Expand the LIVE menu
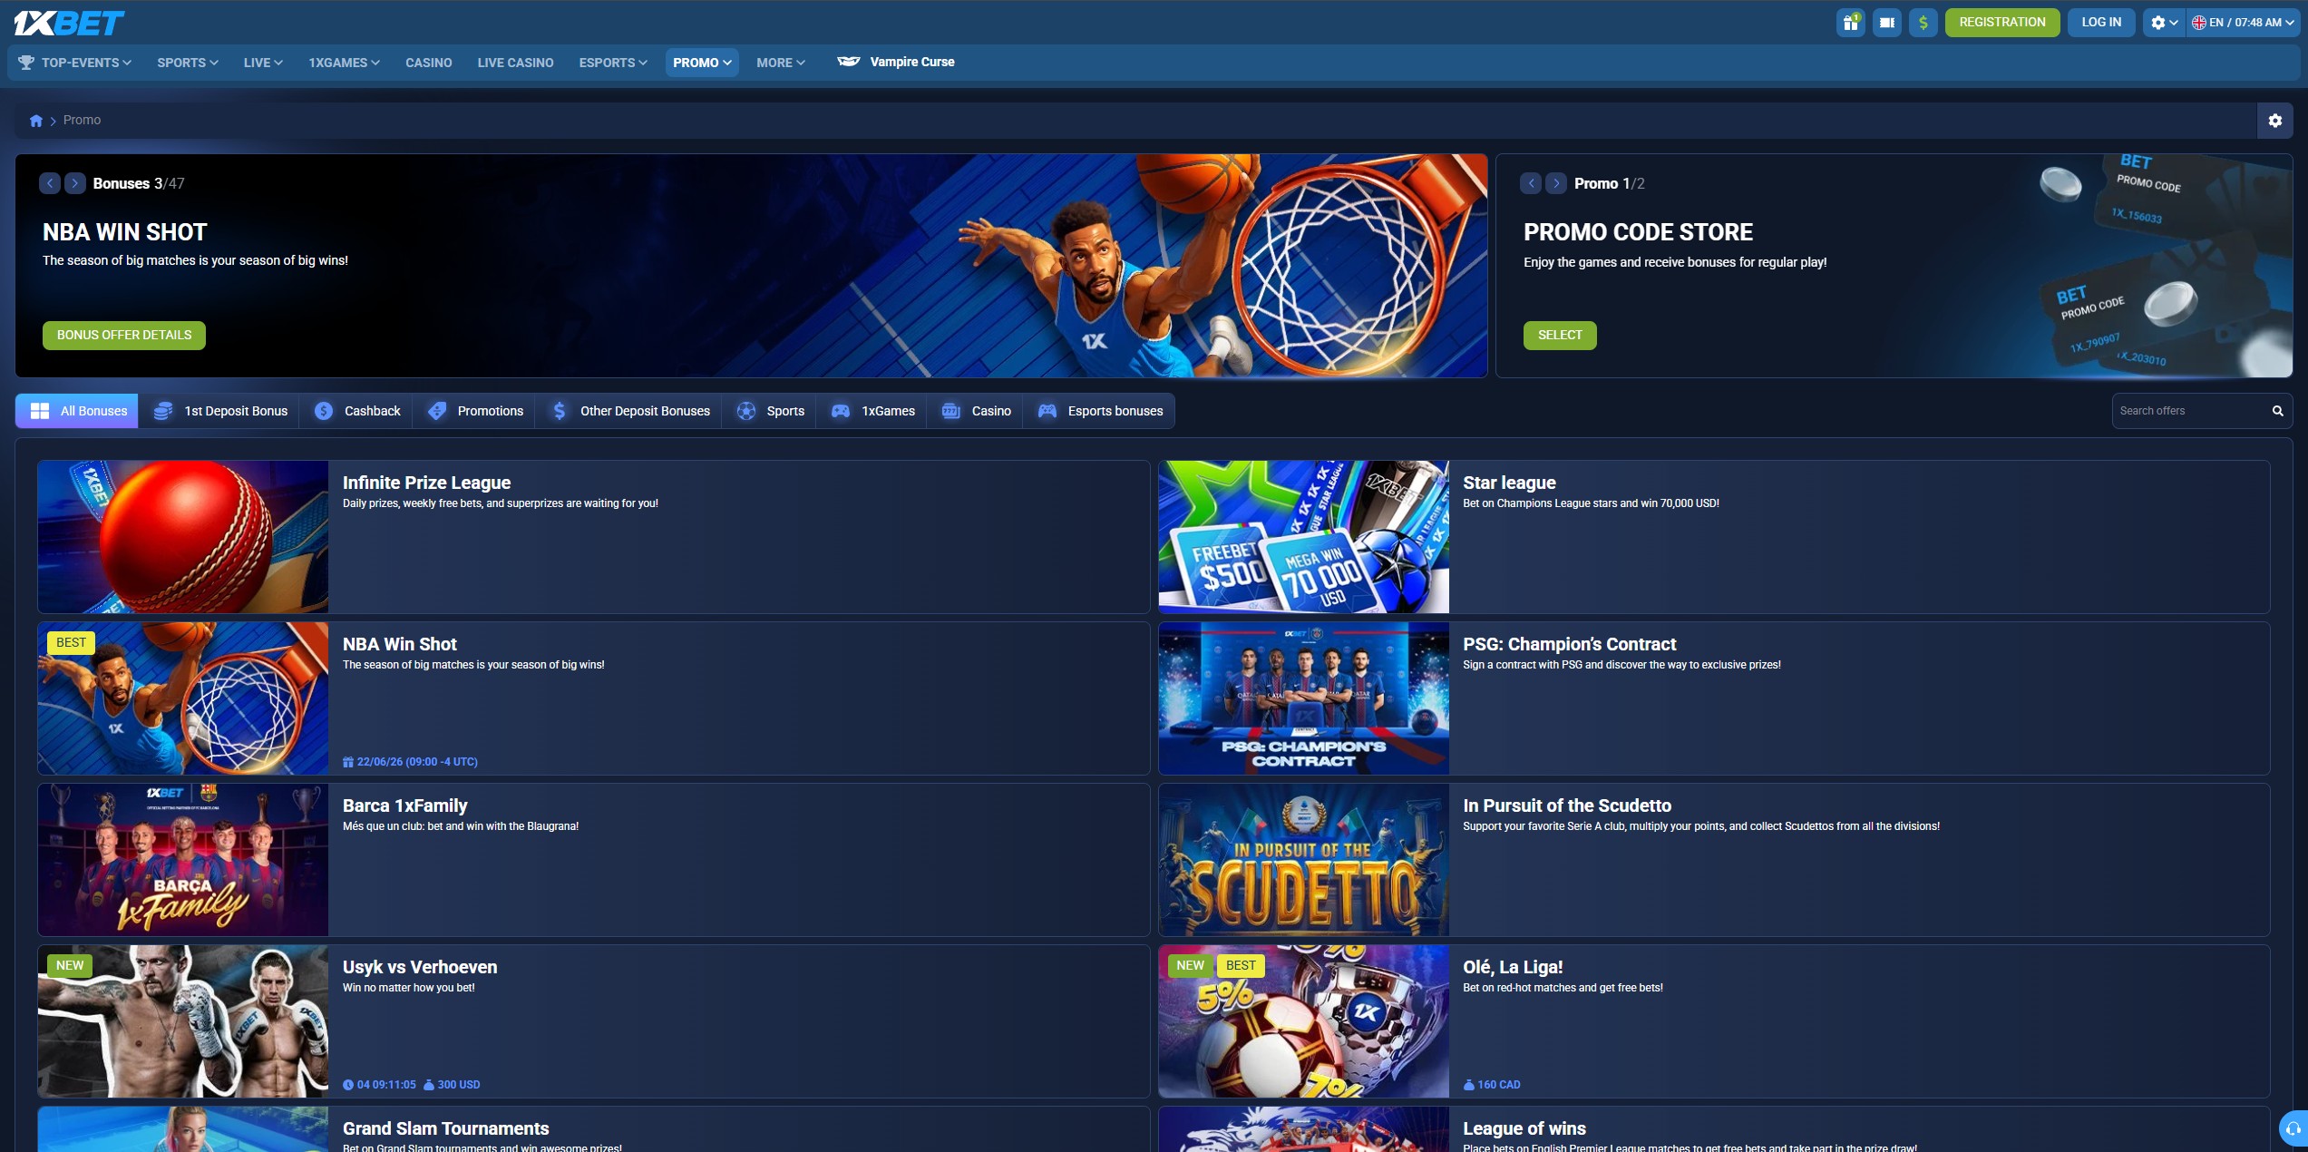 263,63
